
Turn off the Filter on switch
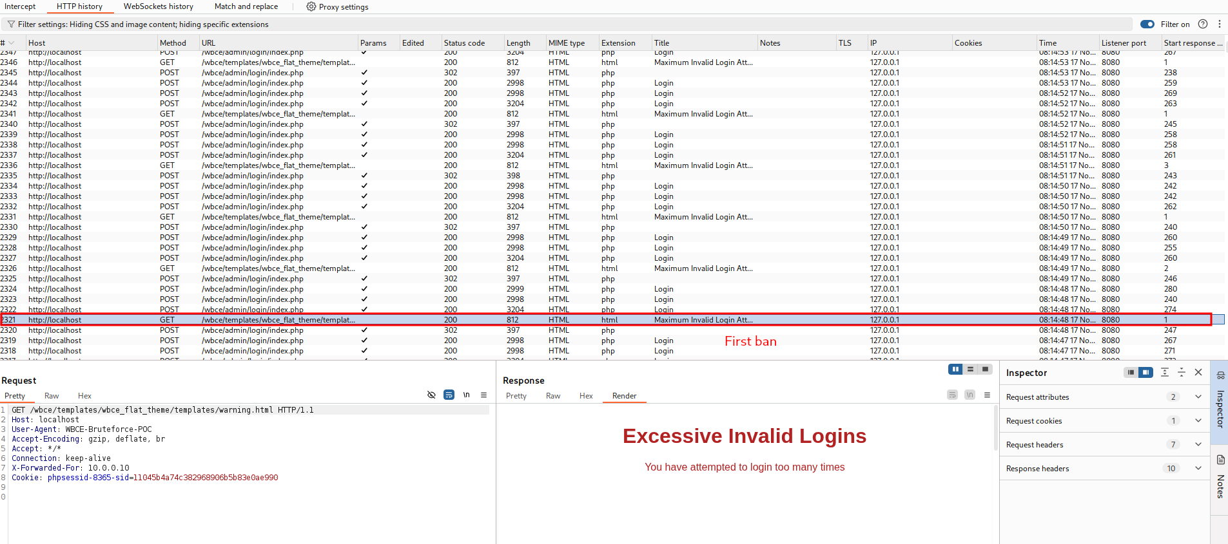(x=1147, y=24)
